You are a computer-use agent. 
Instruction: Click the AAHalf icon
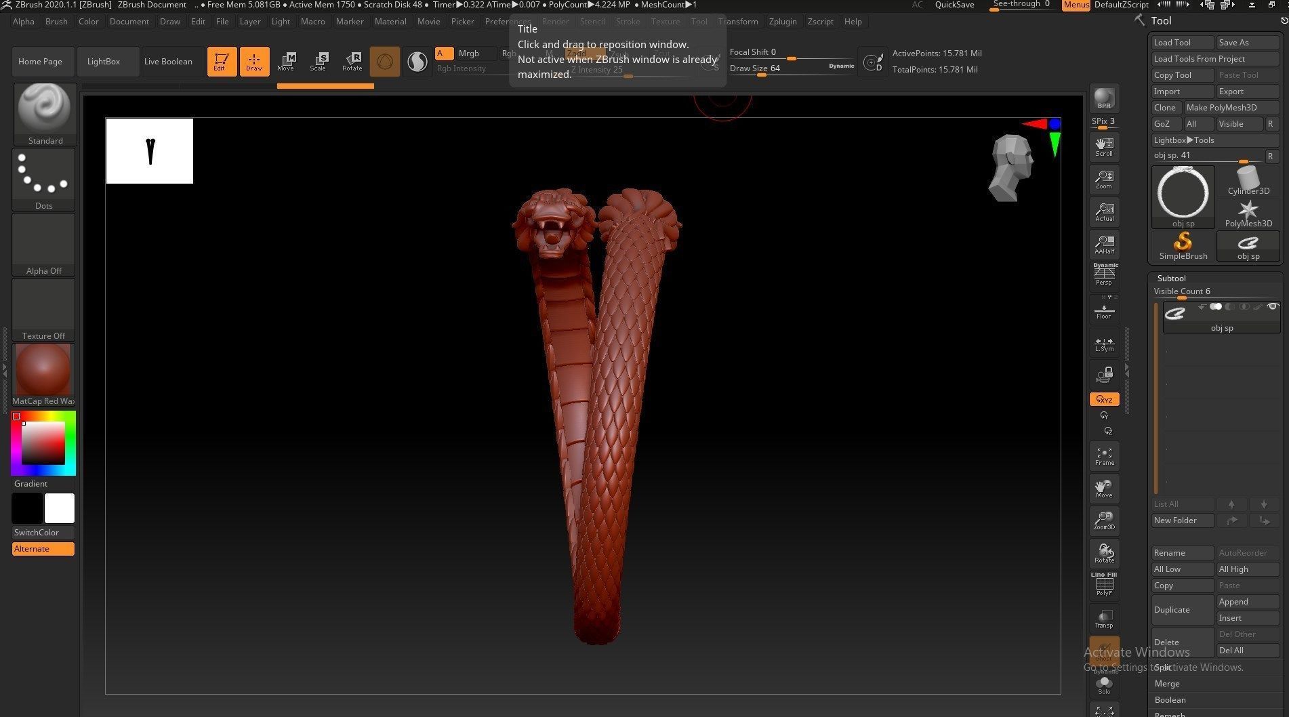[x=1104, y=244]
